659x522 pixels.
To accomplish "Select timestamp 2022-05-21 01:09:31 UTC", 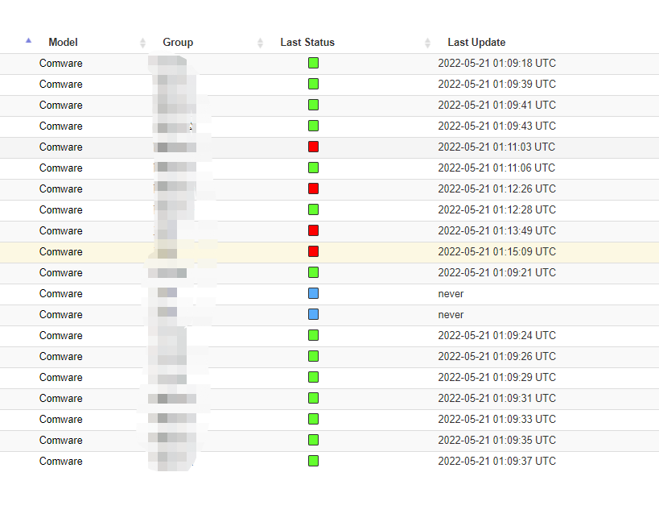I will click(x=496, y=398).
